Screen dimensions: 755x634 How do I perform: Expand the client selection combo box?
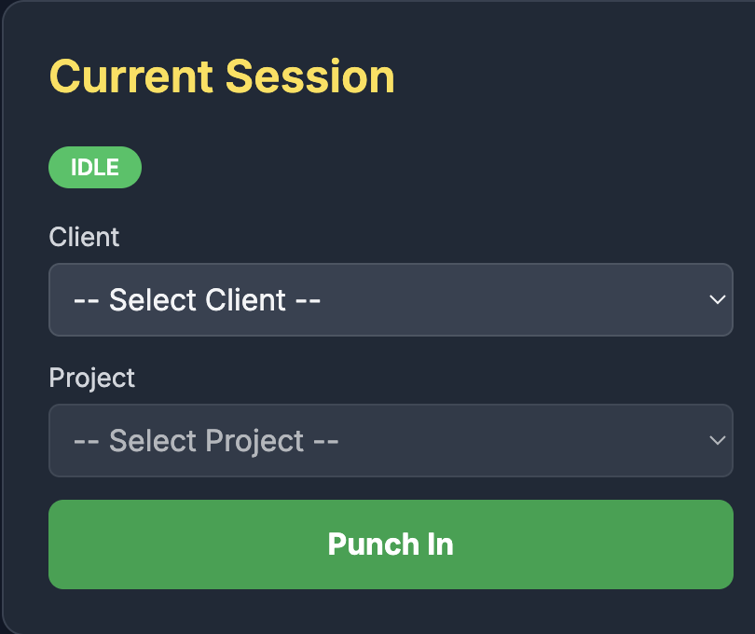pos(391,299)
